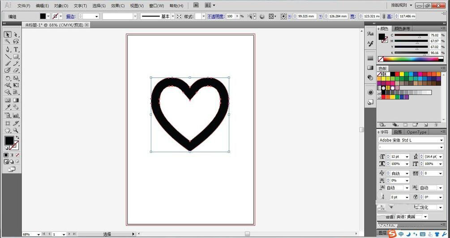The width and height of the screenshot is (450, 238).
Task: Open the Character Styles panel icon
Action: pos(370,44)
